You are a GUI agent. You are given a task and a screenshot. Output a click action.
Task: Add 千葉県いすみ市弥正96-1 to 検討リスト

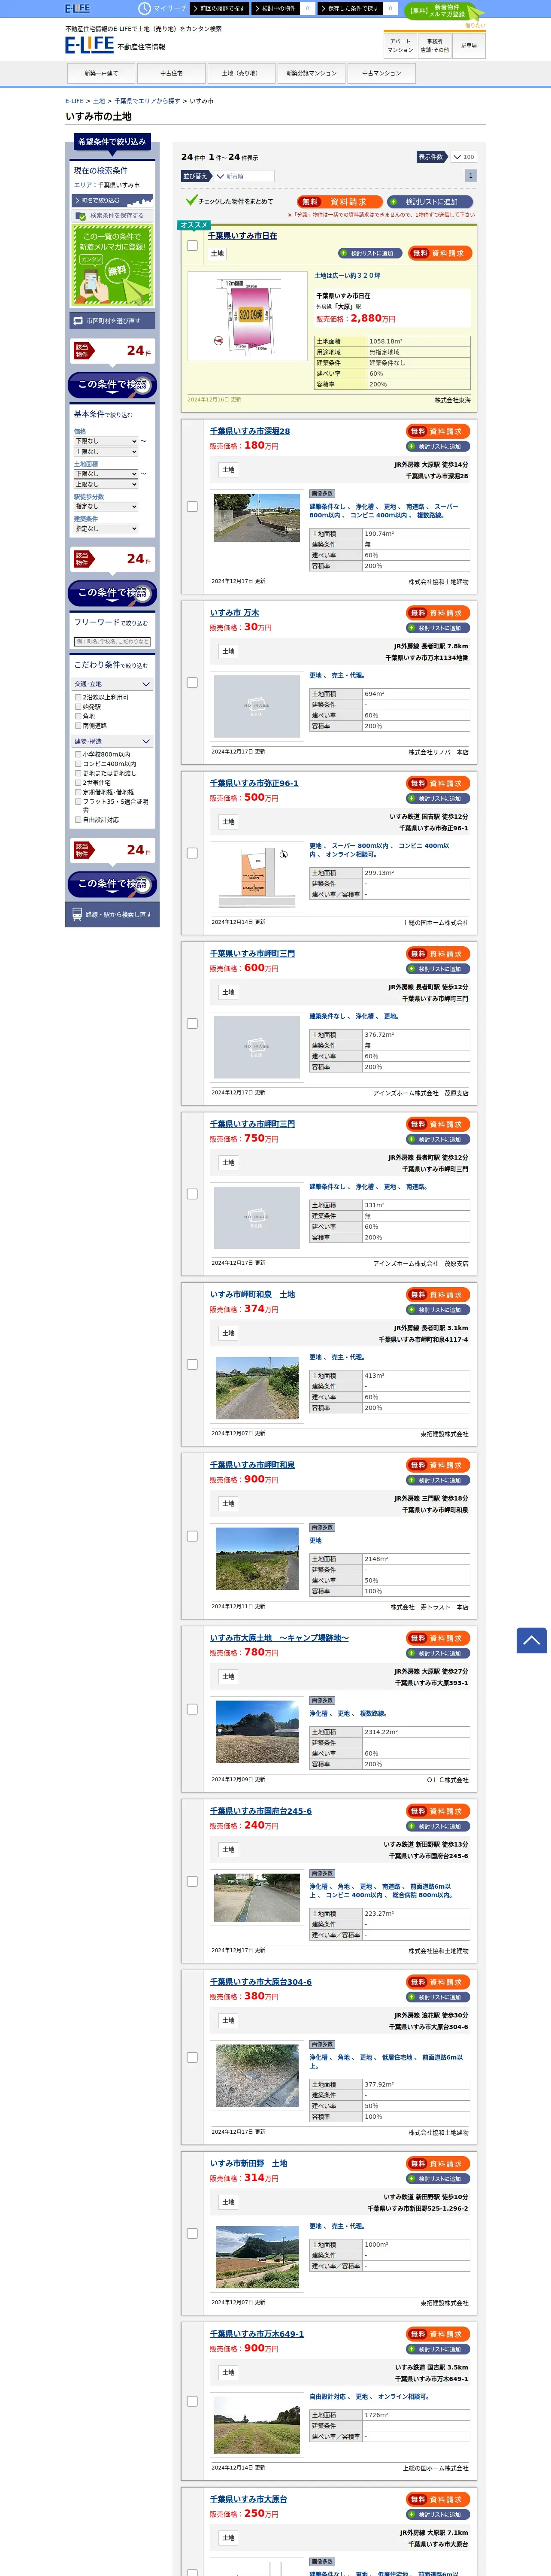click(x=439, y=798)
